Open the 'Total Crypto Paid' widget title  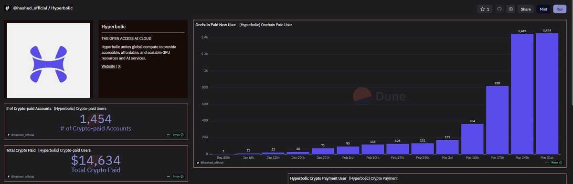(x=21, y=150)
